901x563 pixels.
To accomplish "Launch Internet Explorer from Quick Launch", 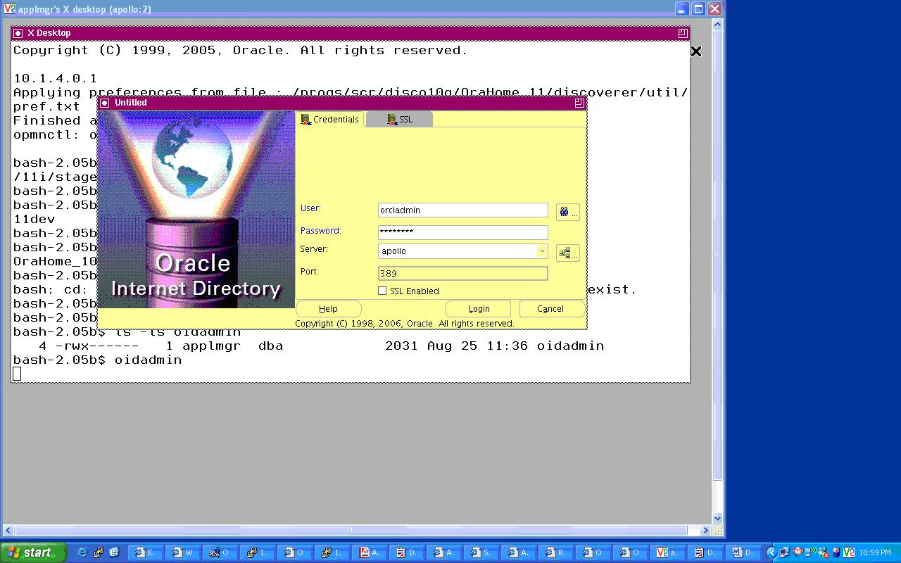I will click(x=82, y=552).
